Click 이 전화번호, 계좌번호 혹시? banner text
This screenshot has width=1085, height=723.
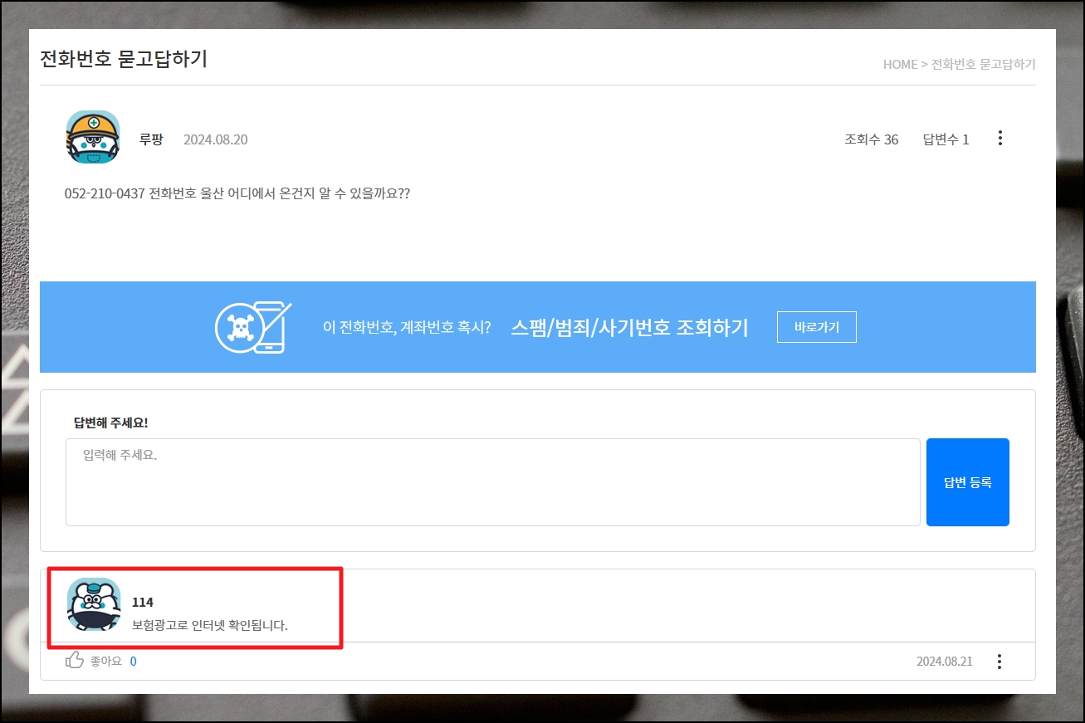pos(407,328)
